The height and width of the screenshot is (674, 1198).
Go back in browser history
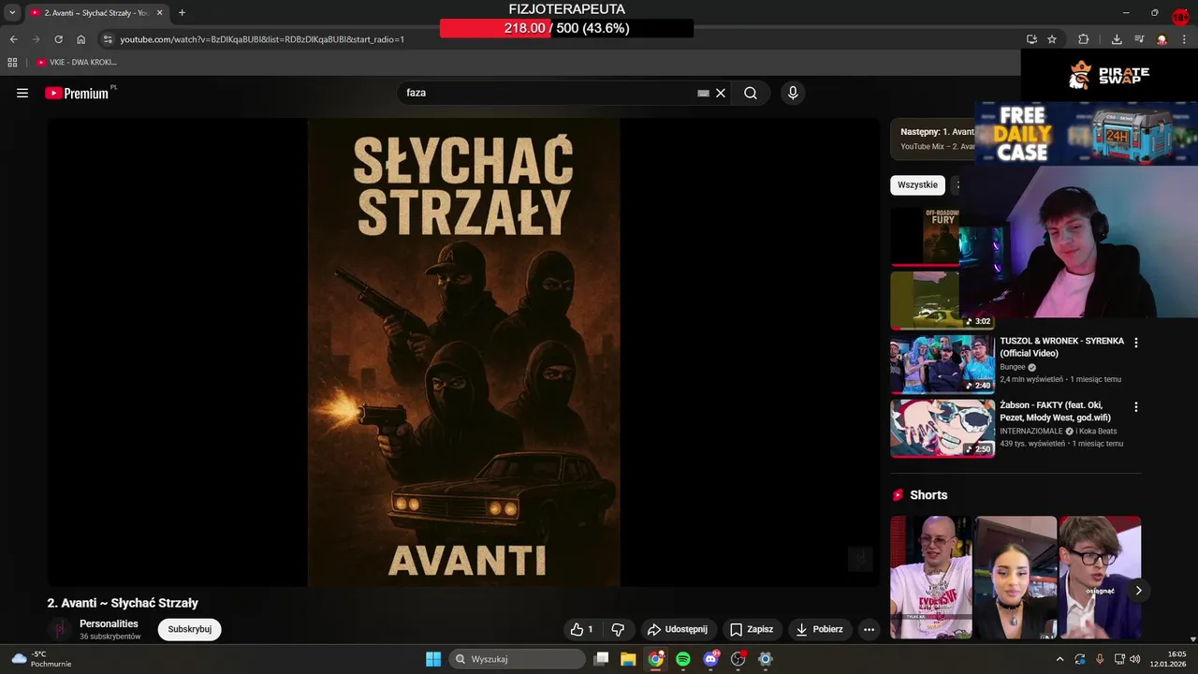(13, 39)
